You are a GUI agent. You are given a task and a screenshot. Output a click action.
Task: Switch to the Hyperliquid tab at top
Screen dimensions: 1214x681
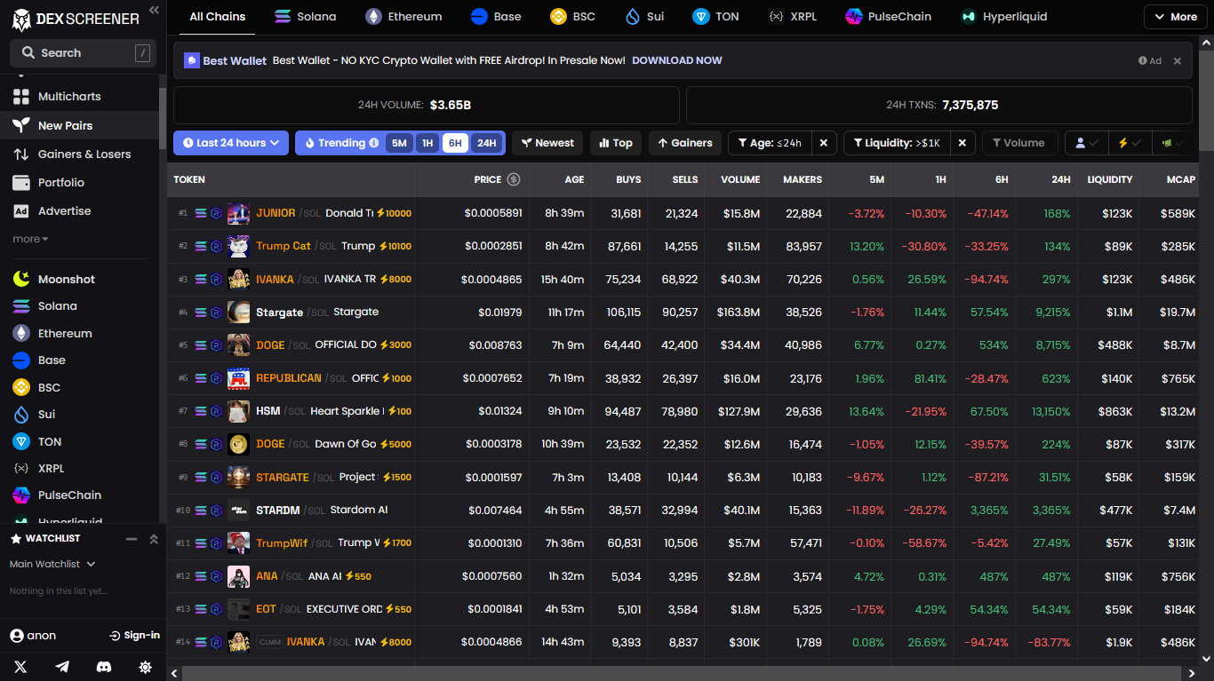(x=1003, y=17)
